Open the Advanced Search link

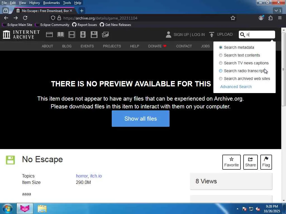(236, 87)
